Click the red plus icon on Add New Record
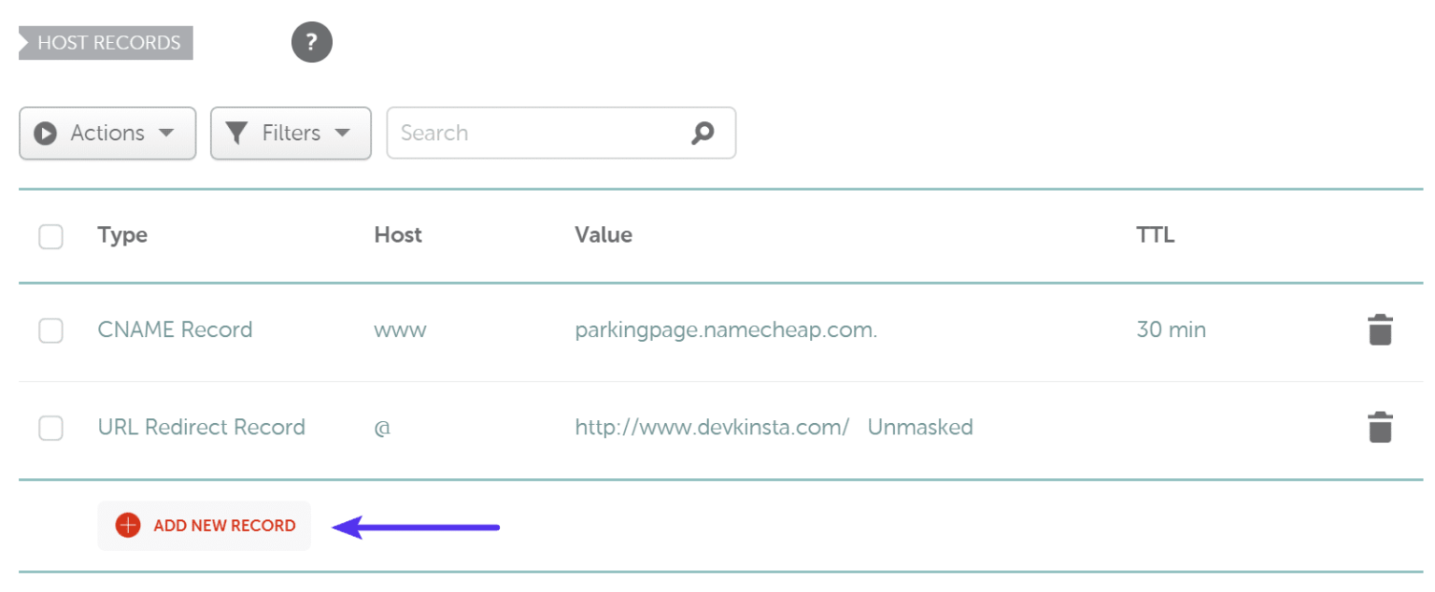 127,525
